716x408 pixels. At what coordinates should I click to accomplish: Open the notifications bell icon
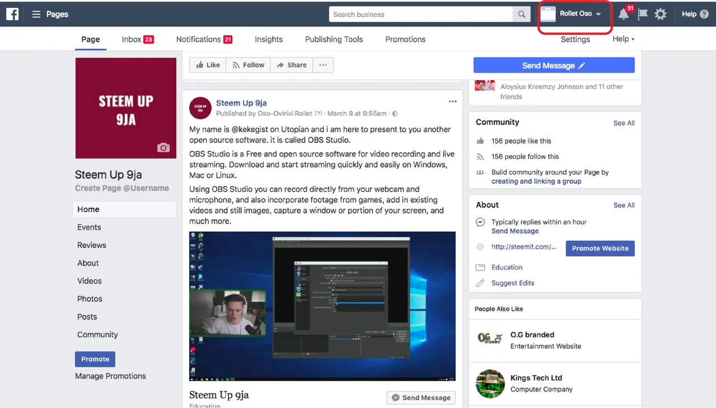coord(623,15)
